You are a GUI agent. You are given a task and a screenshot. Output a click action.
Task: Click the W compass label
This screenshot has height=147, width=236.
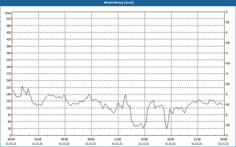click(227, 74)
